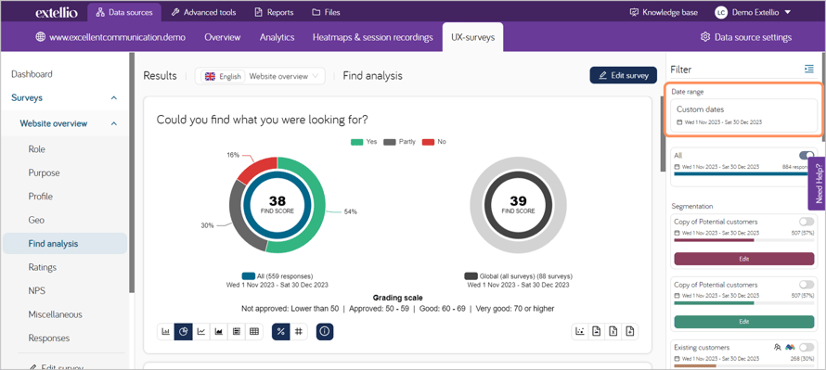
Task: Open the Knowledge base link
Action: tap(664, 12)
